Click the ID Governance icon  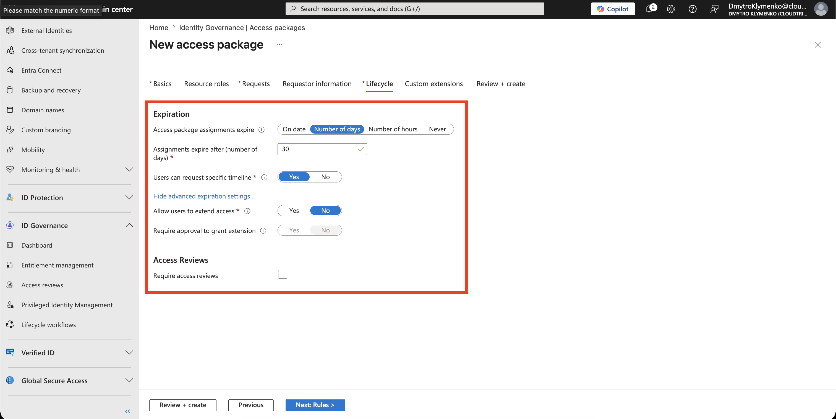(10, 225)
